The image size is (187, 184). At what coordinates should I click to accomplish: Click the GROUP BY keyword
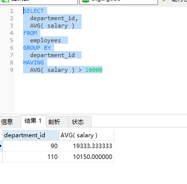[x=37, y=48]
